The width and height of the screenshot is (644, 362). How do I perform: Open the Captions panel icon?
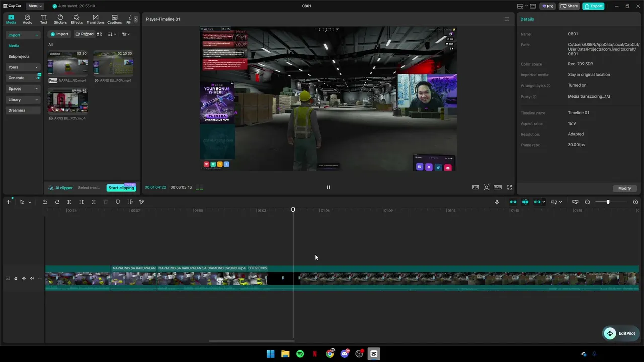(114, 19)
